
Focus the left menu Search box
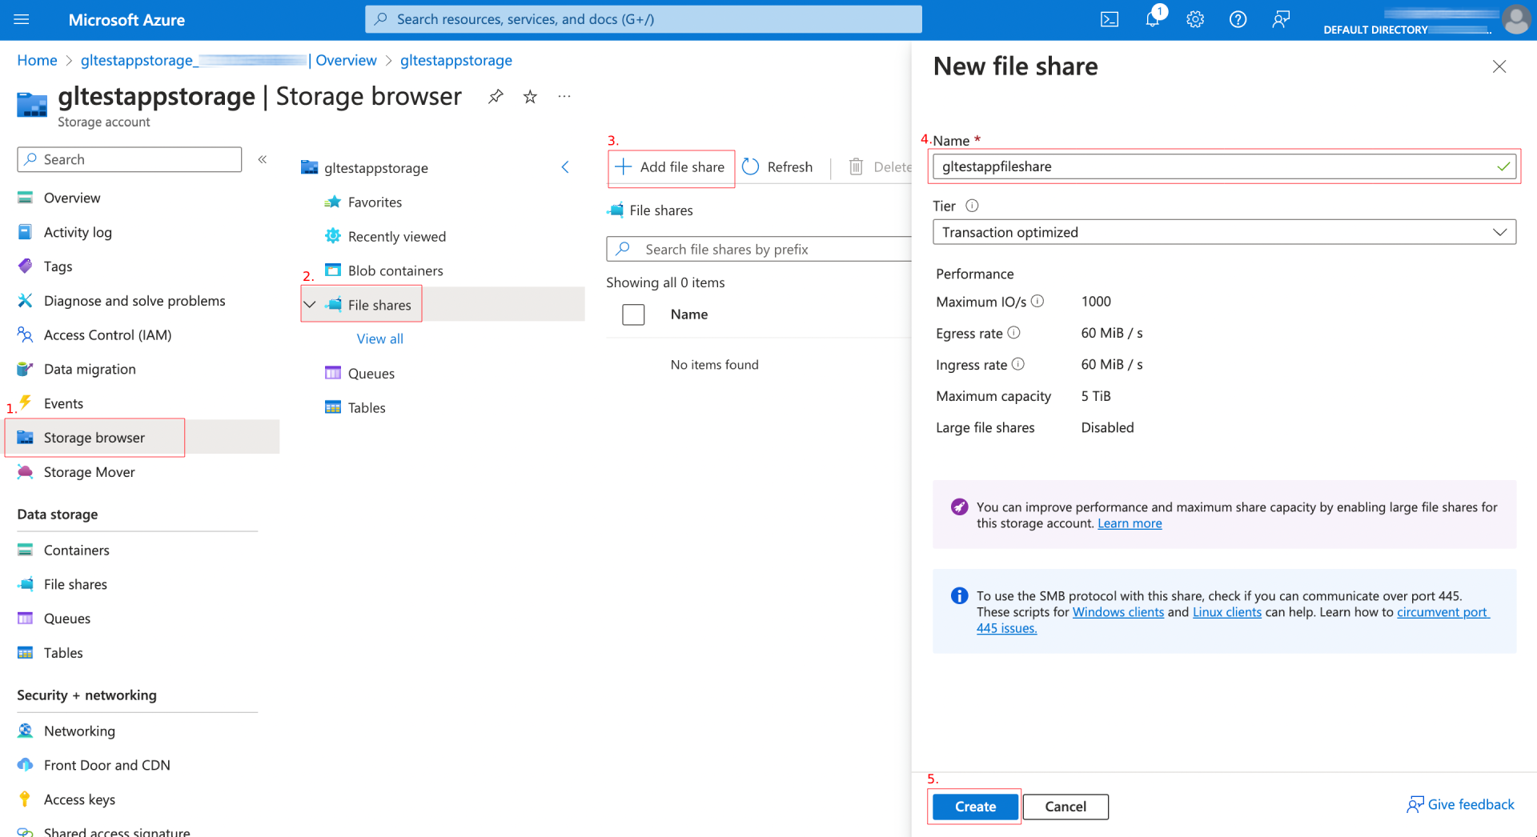pyautogui.click(x=130, y=159)
